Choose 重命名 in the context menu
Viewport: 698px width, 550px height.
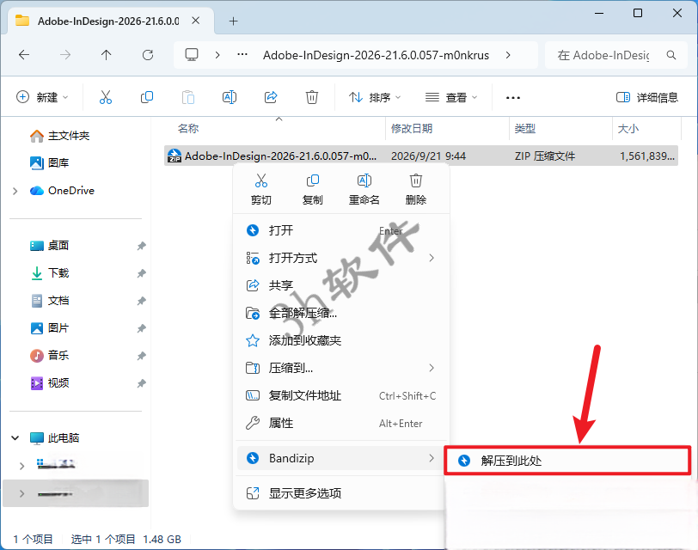[364, 190]
